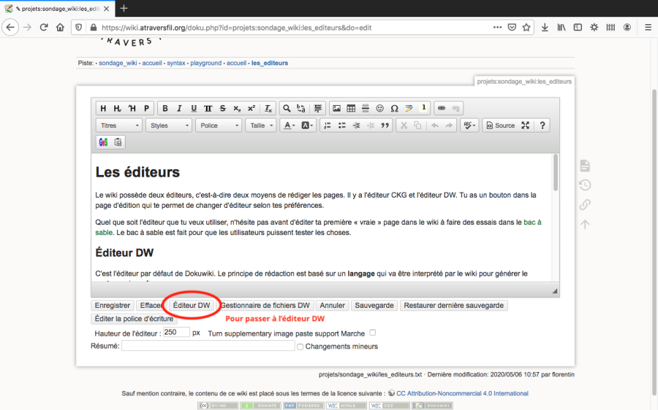Toggle strikethrough formatting
Screen dimensions: 658x410
[222, 109]
